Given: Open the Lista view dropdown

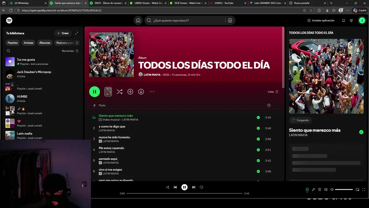Looking at the screenshot, I should (273, 92).
